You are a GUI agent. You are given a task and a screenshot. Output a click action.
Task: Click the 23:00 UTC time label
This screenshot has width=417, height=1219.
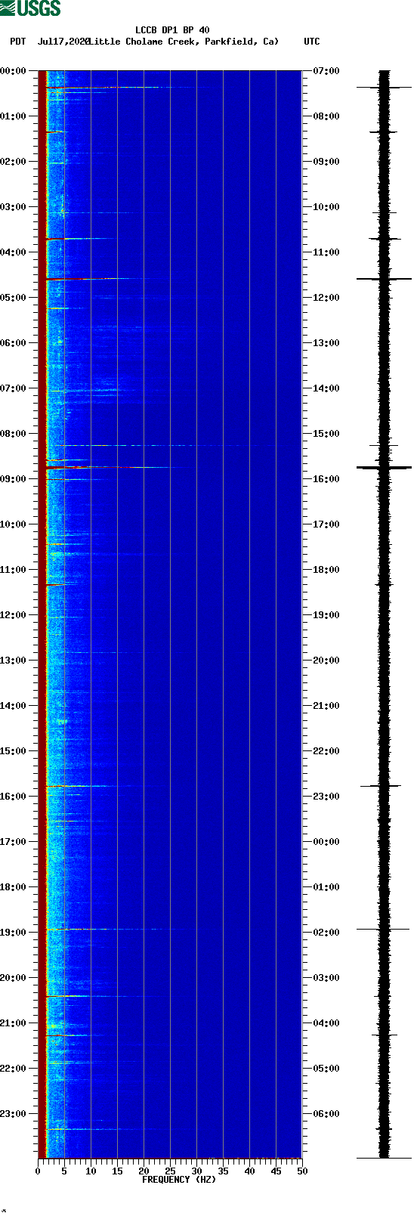point(326,797)
